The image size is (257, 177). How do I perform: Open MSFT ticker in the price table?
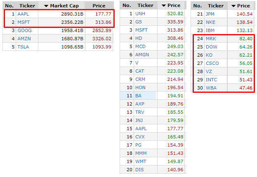point(141,30)
